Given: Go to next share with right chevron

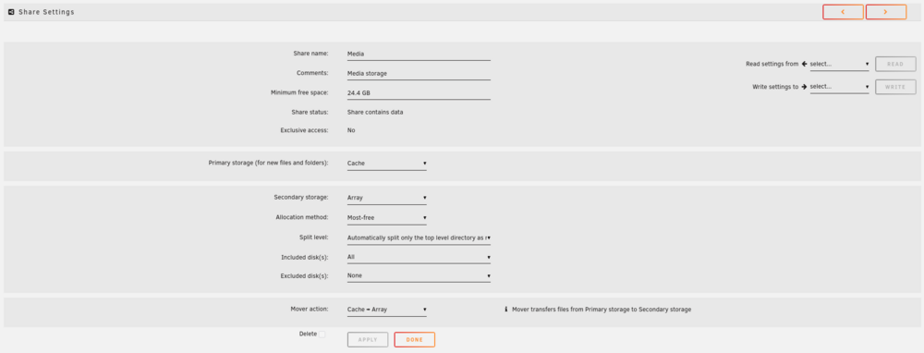Looking at the screenshot, I should click(x=886, y=12).
